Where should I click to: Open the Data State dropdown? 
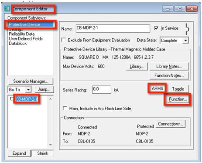(x=186, y=41)
